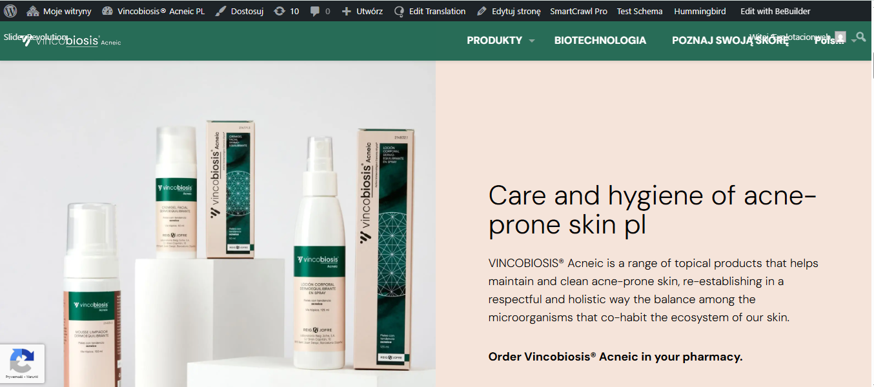The height and width of the screenshot is (387, 874).
Task: Click the user avatar in admin bar
Action: click(840, 37)
